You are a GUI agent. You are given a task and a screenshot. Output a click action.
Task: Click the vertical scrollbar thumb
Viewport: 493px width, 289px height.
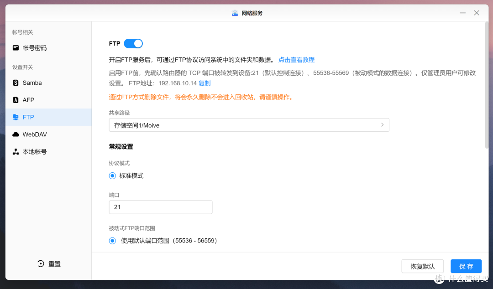tap(487, 85)
